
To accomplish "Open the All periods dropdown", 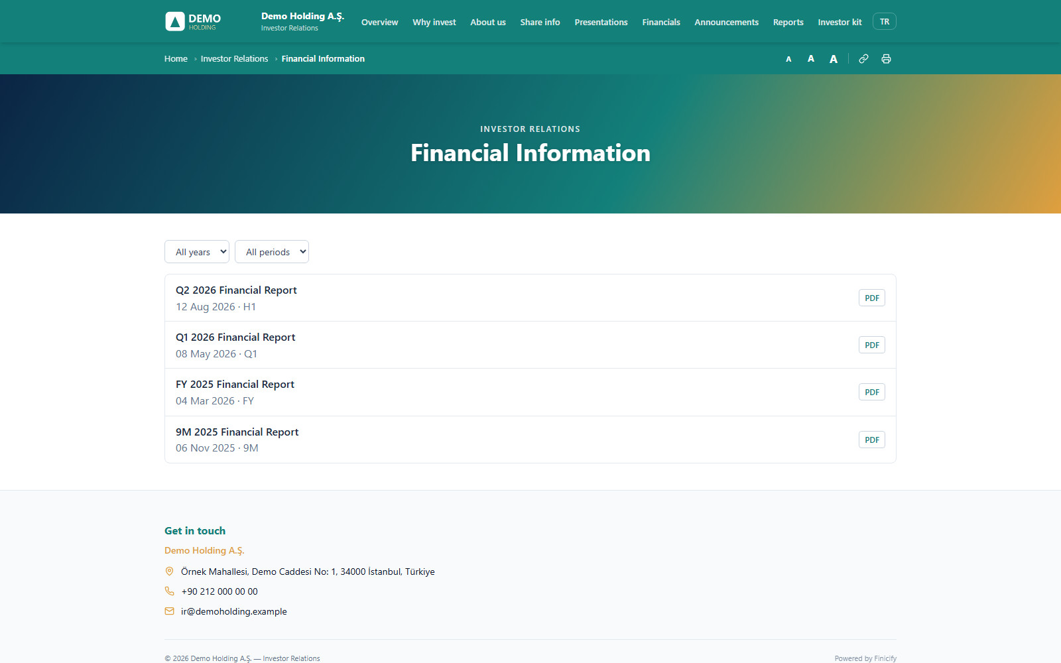I will pyautogui.click(x=272, y=252).
